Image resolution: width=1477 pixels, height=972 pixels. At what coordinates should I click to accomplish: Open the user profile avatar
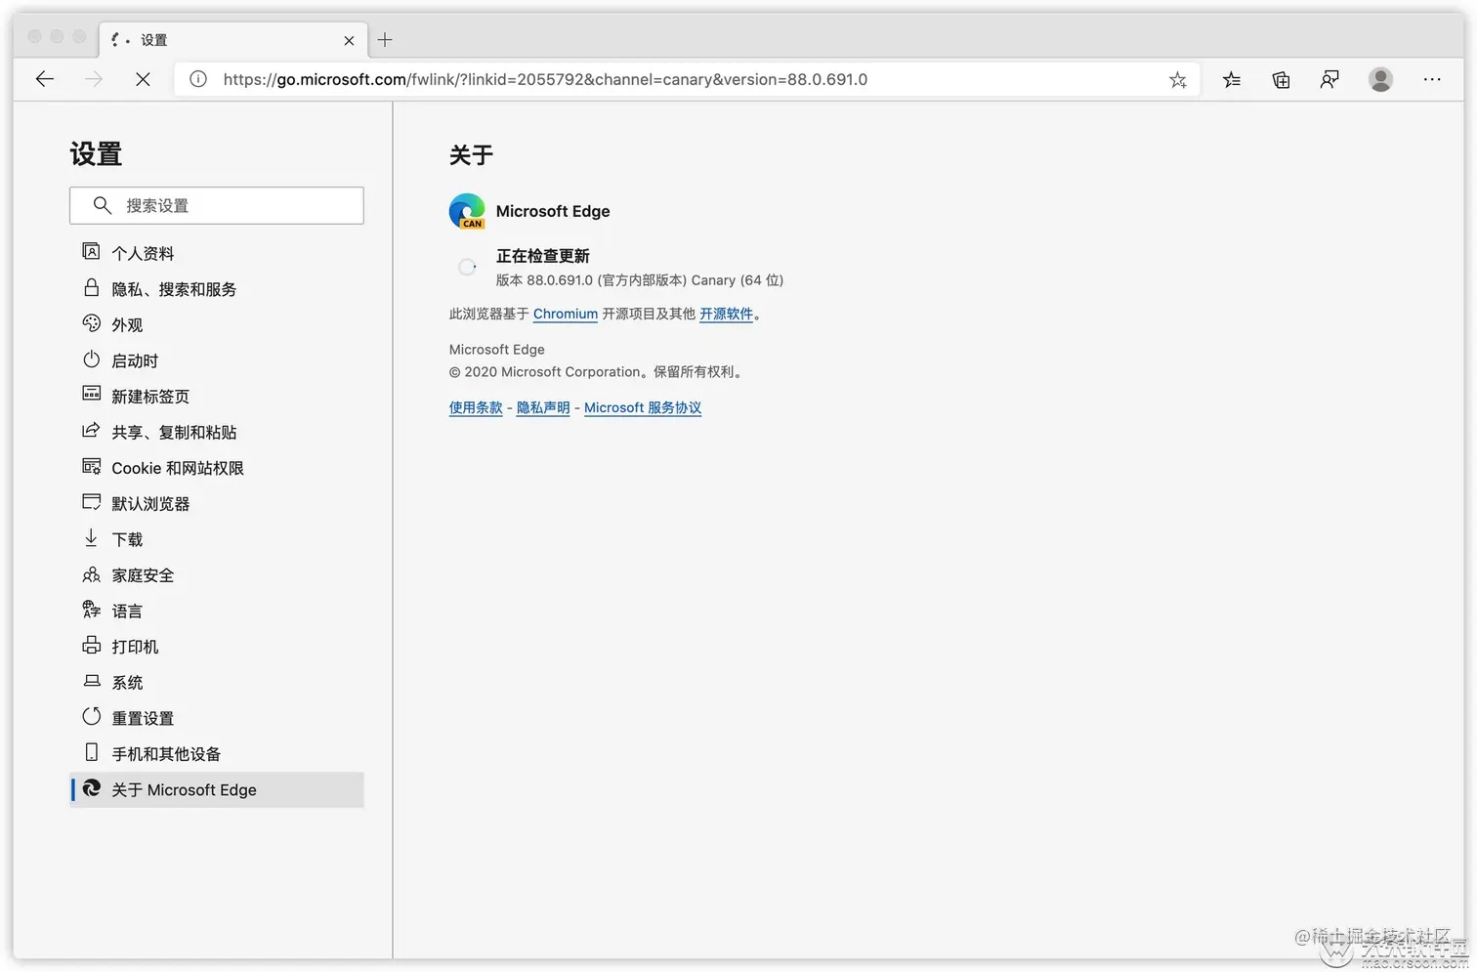[x=1380, y=80]
